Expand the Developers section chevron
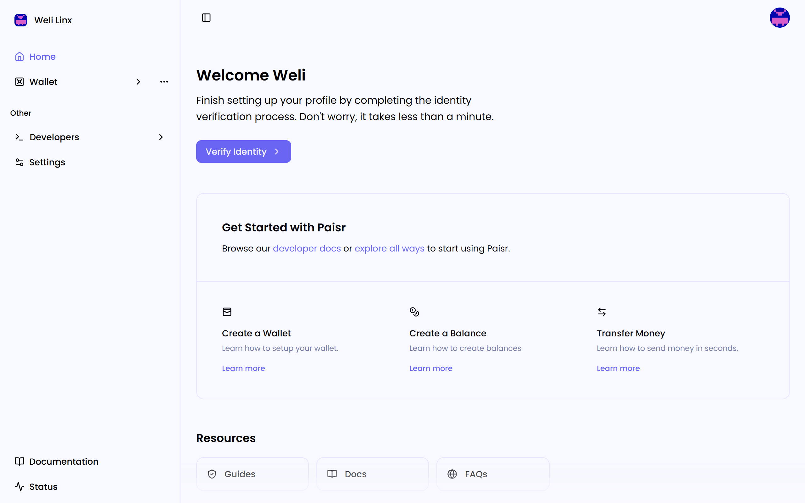This screenshot has height=503, width=805. pos(161,137)
